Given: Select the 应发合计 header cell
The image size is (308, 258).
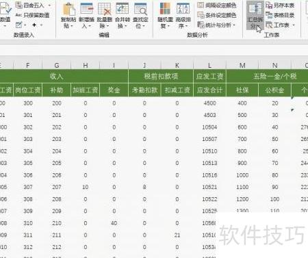Looking at the screenshot, I should coord(209,90).
